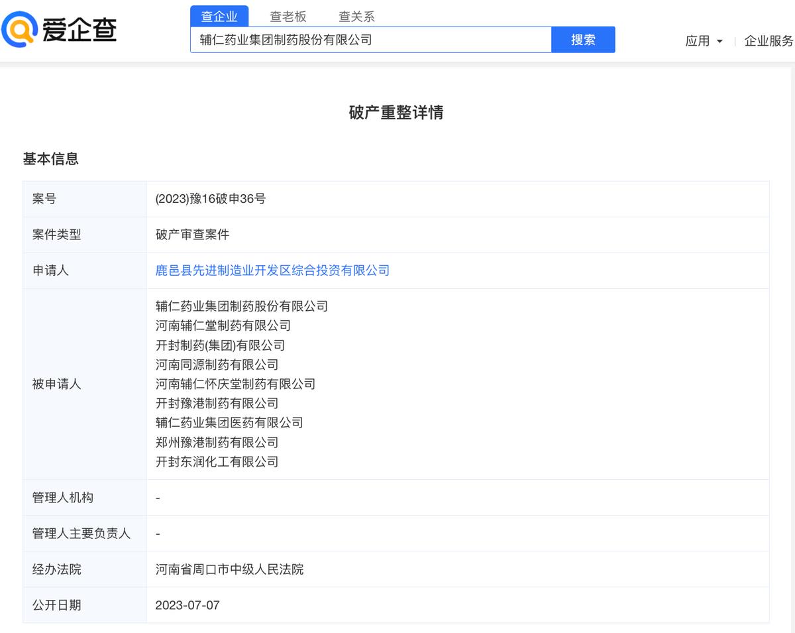
Task: Click respondent 辅仁药业集团制药股份有限公司
Action: 242,306
